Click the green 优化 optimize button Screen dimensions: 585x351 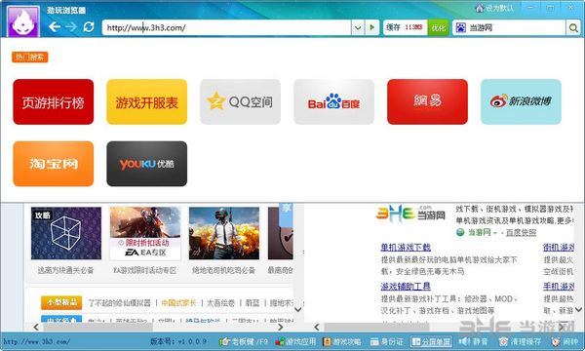(x=439, y=27)
